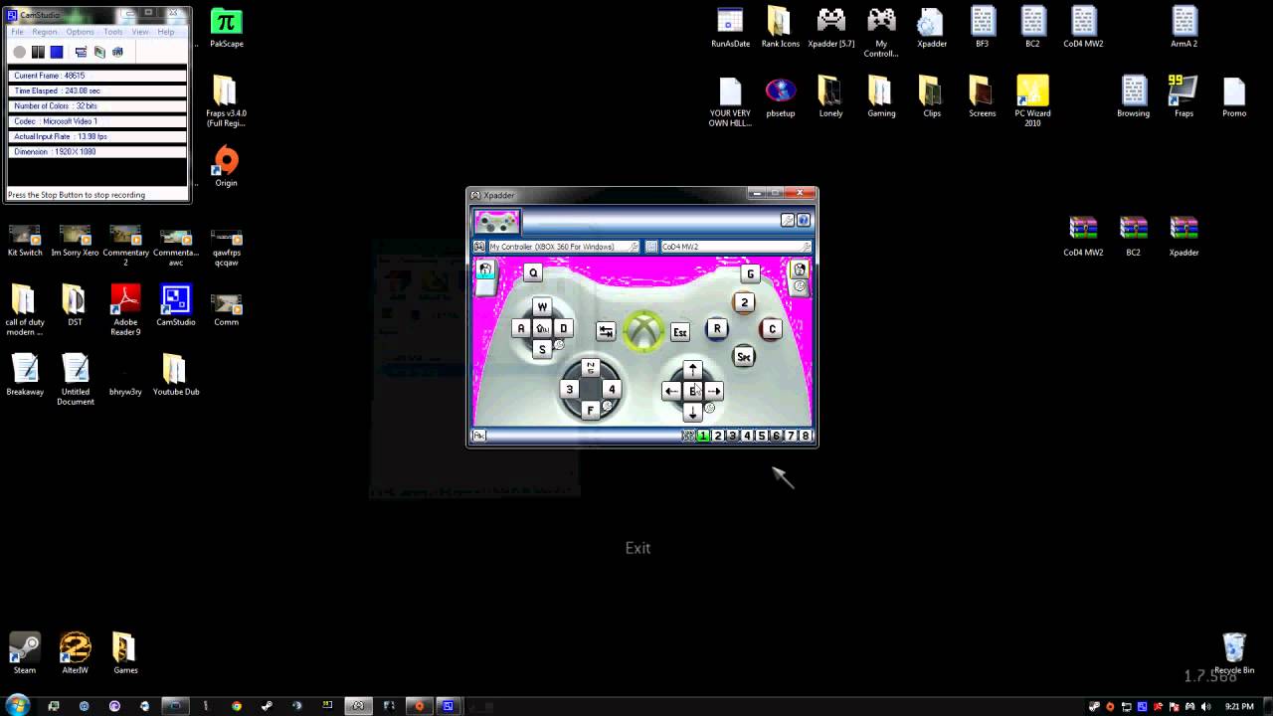The image size is (1273, 716).
Task: Click the Space key on the A button
Action: tap(744, 356)
